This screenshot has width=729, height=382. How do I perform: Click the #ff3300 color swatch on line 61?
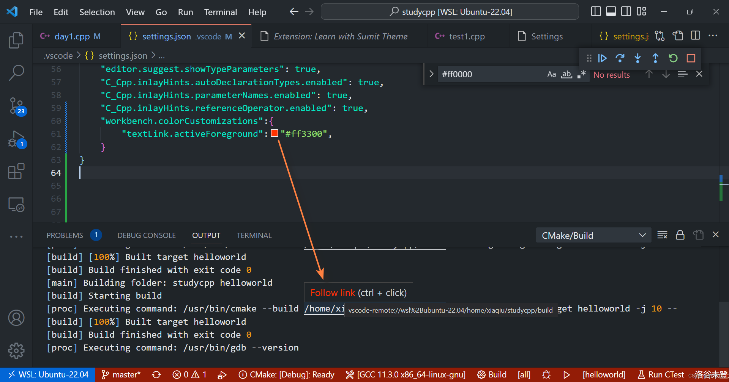(x=275, y=133)
